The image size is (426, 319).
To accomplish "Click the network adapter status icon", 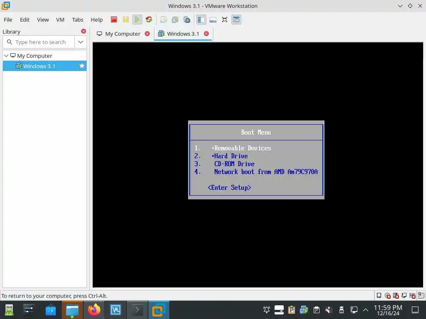I will point(404,295).
